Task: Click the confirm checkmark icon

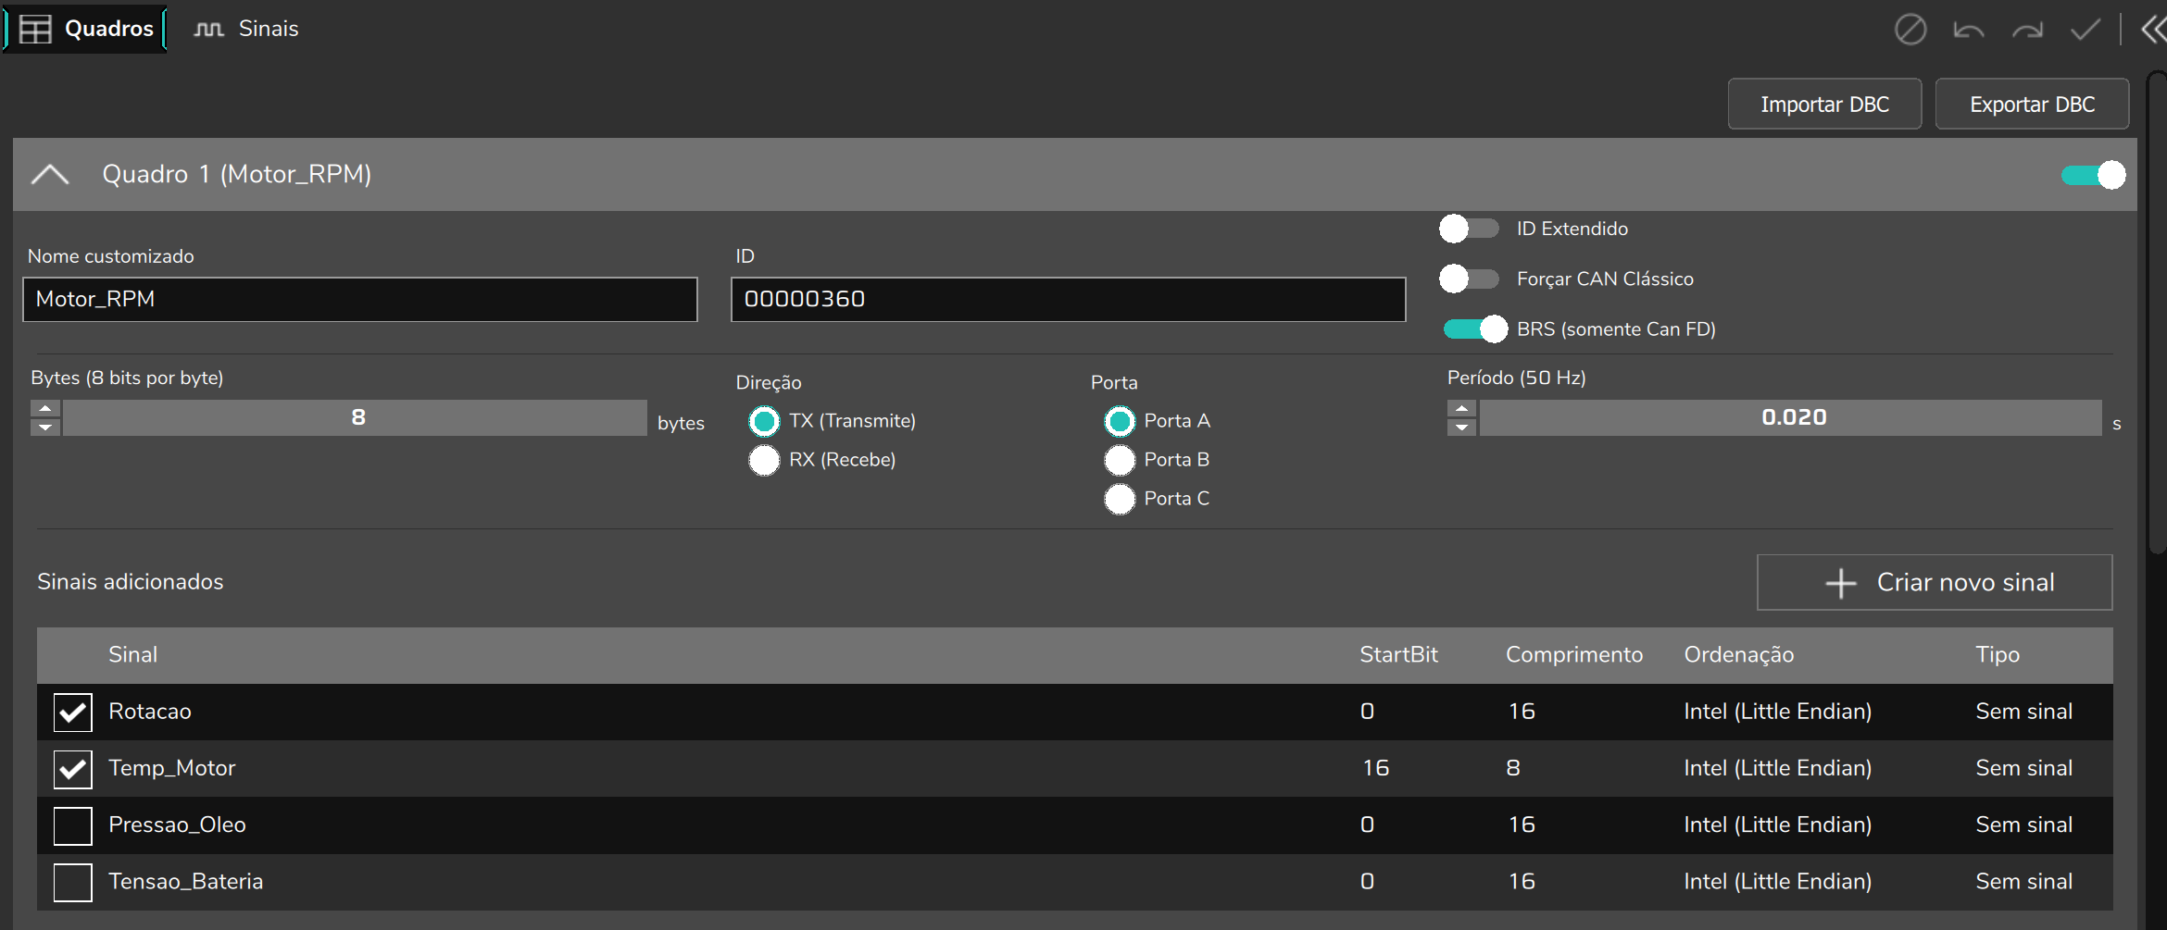Action: pyautogui.click(x=2086, y=30)
